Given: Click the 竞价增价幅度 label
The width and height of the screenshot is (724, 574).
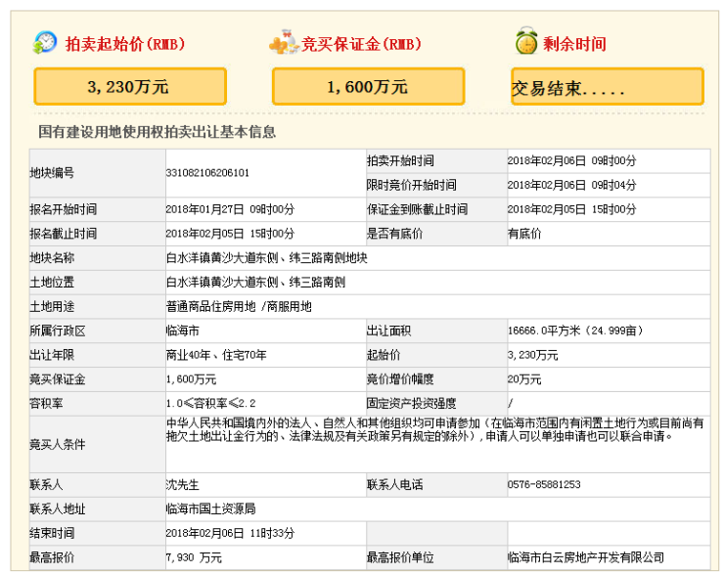Looking at the screenshot, I should click(x=400, y=379).
